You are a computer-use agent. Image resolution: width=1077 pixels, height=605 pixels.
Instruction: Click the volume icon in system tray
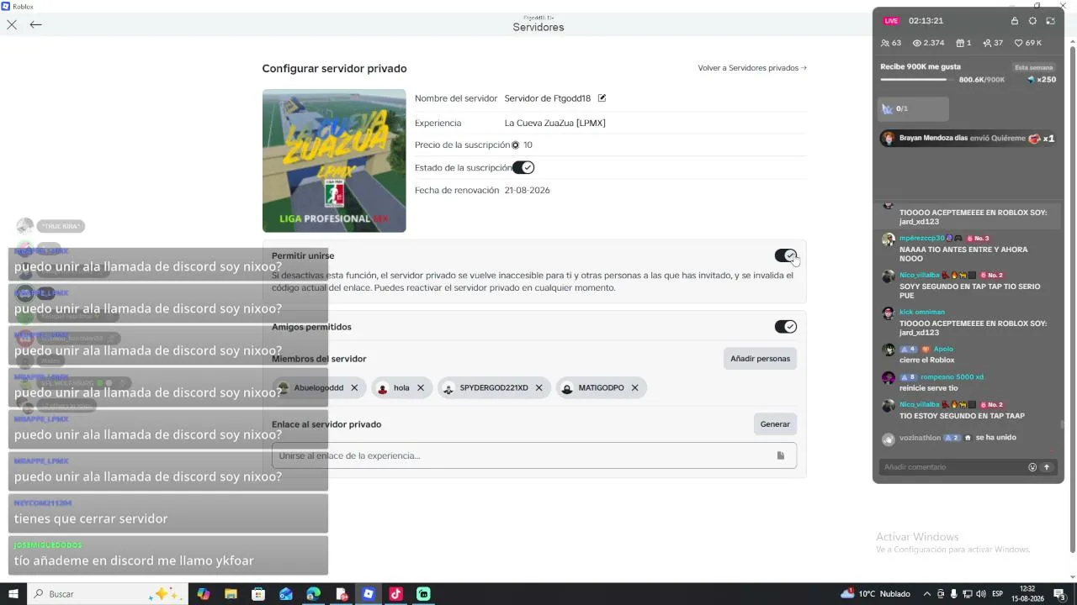[x=981, y=594]
